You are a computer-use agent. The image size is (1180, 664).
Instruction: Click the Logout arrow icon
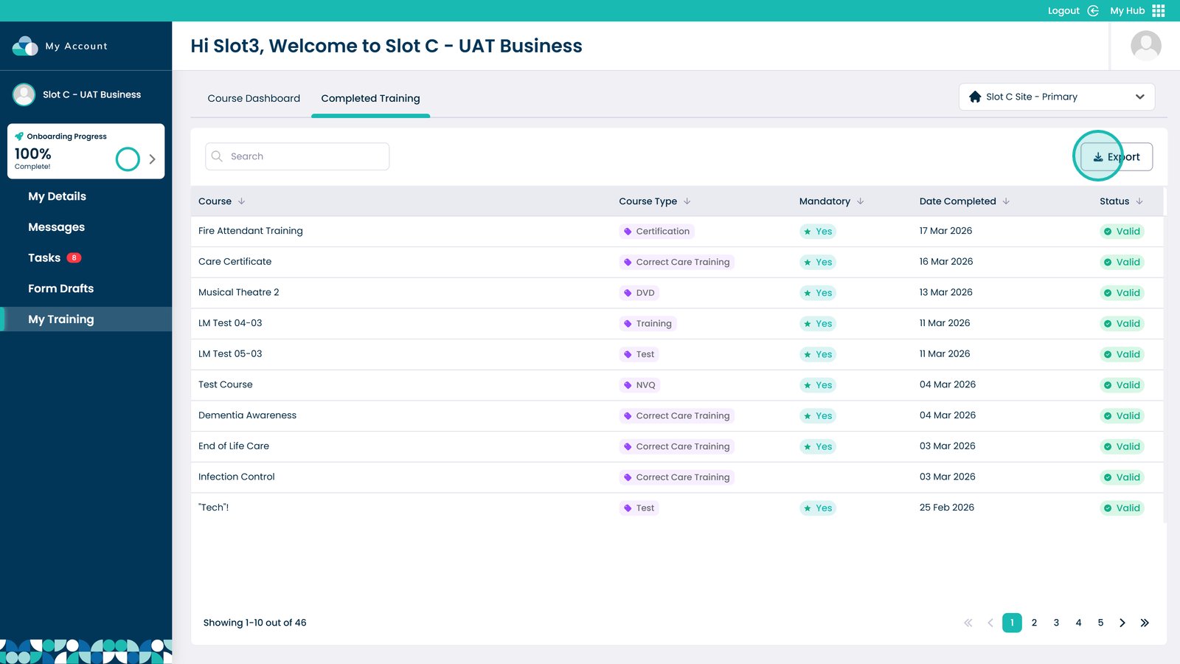pyautogui.click(x=1093, y=10)
